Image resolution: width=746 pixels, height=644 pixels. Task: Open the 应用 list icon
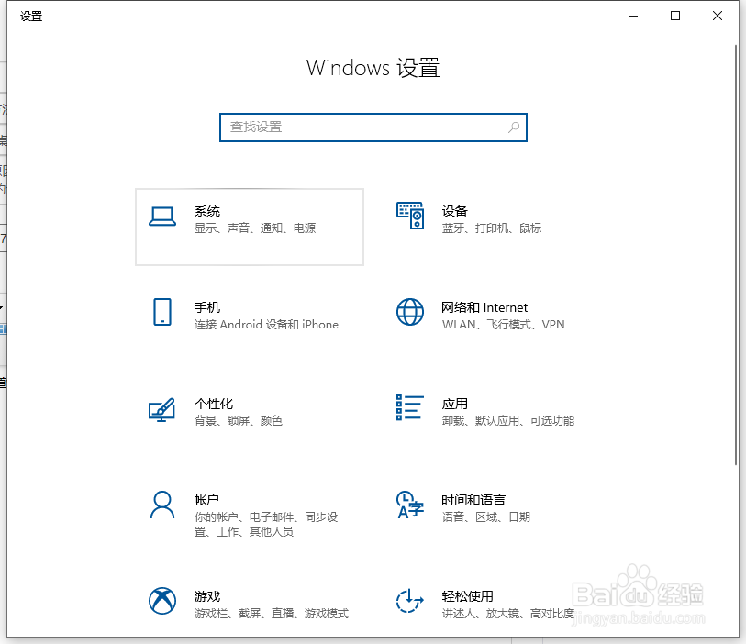(x=409, y=407)
